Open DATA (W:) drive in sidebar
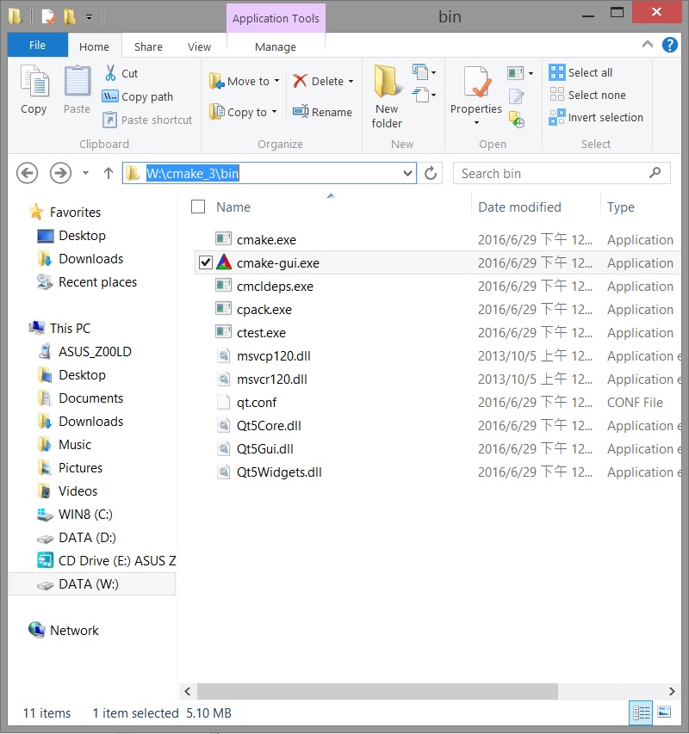689x734 pixels. (92, 583)
